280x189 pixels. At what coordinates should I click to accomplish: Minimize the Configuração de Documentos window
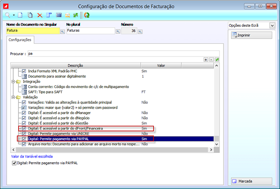[x=249, y=7]
